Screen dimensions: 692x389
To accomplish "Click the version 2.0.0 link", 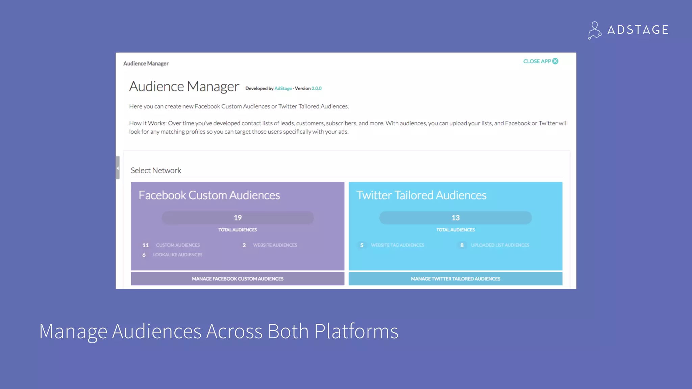I will (317, 88).
